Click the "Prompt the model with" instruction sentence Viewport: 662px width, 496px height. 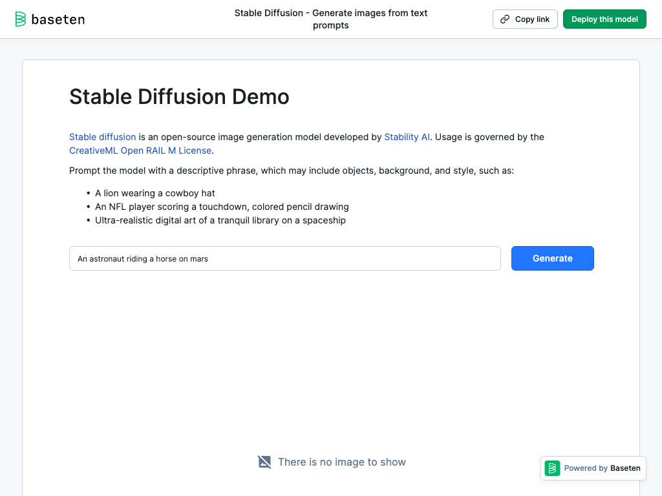(x=292, y=170)
